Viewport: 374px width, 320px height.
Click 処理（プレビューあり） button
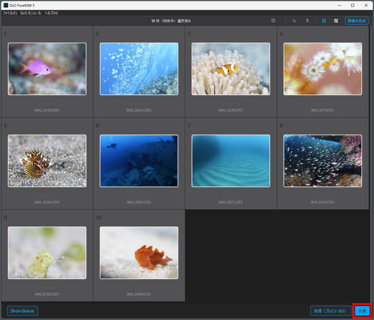point(331,311)
